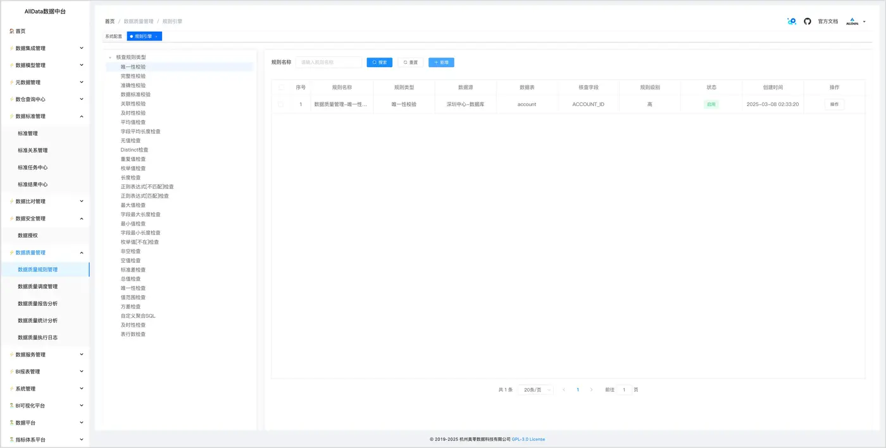This screenshot has width=886, height=448.
Task: Click the lightning icon for 数据质量管理
Action: tap(11, 253)
